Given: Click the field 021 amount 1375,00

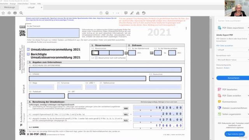Looking at the screenshot, I should pyautogui.click(x=158, y=119).
